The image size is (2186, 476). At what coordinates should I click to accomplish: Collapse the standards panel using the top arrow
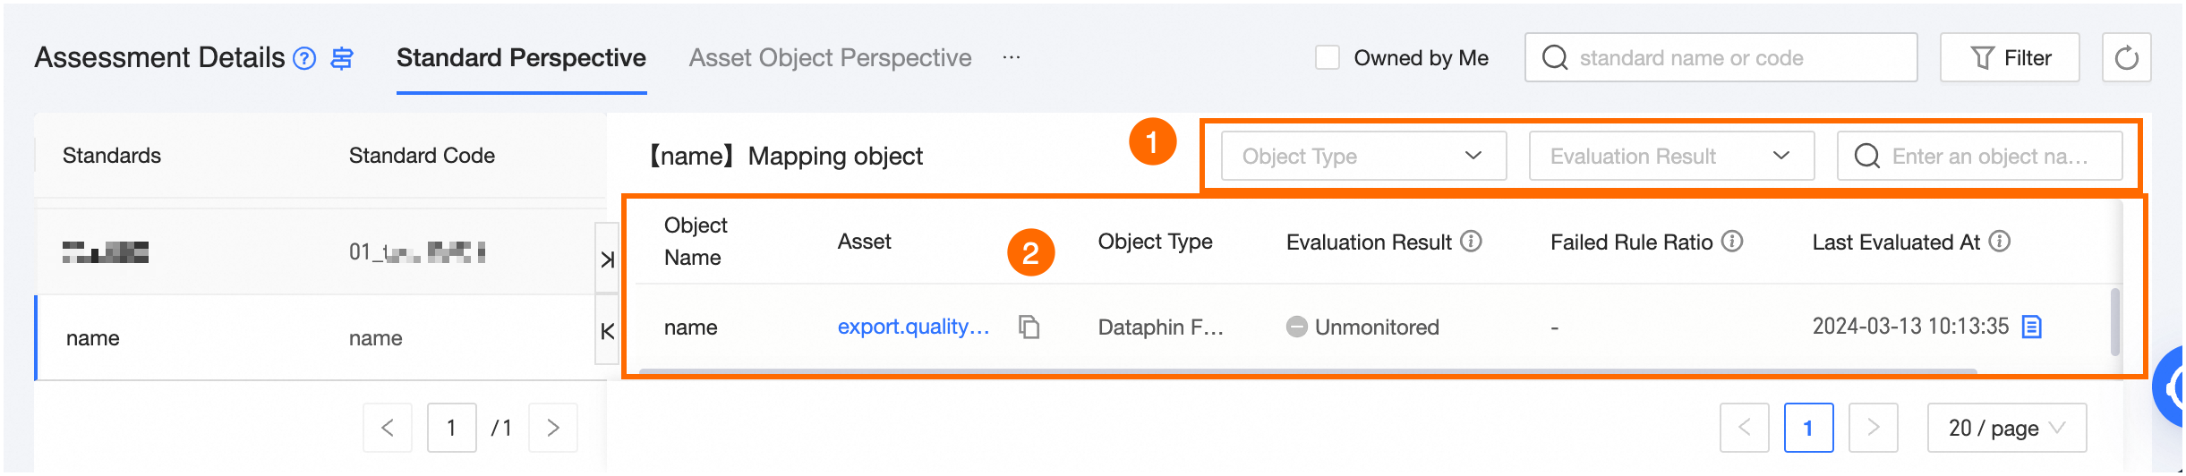point(608,259)
